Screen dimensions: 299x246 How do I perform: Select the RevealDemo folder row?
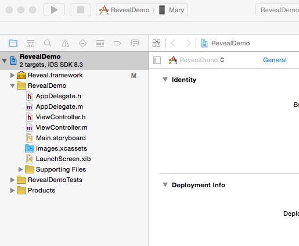74,85
